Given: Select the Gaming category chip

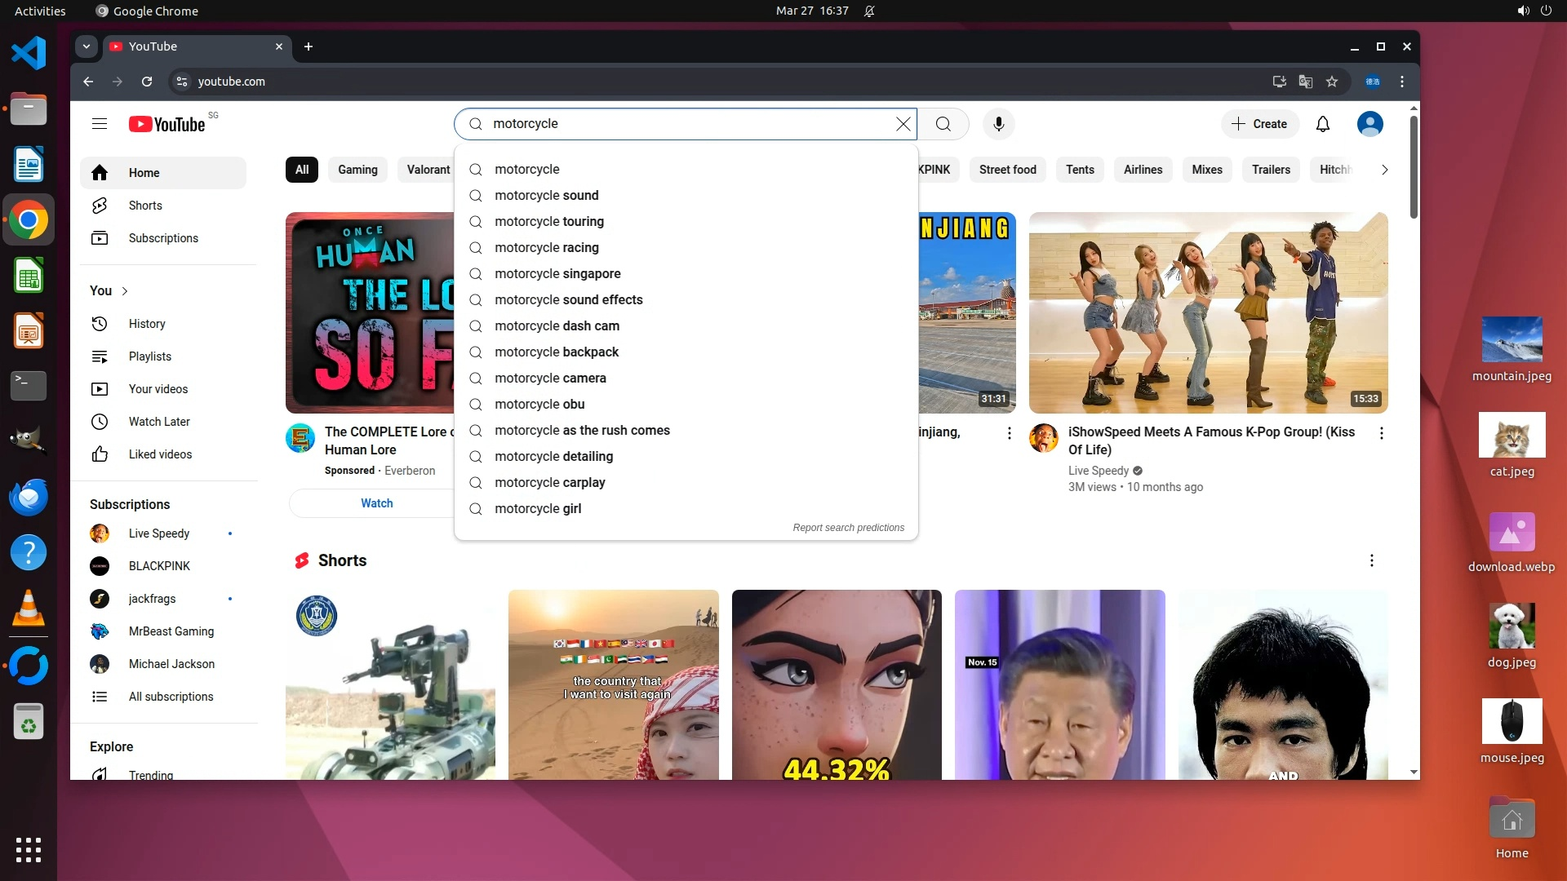Looking at the screenshot, I should (357, 170).
